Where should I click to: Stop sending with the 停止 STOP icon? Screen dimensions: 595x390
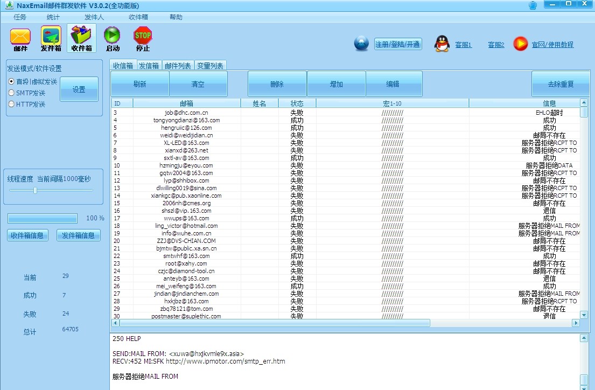[143, 39]
